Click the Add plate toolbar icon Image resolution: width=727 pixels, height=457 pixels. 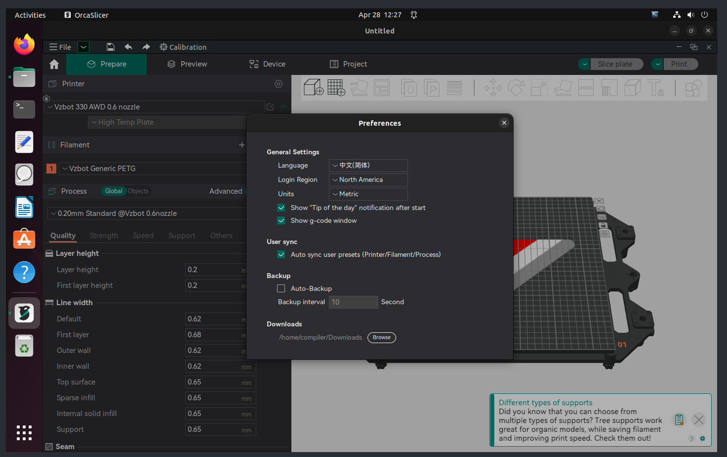coord(336,88)
